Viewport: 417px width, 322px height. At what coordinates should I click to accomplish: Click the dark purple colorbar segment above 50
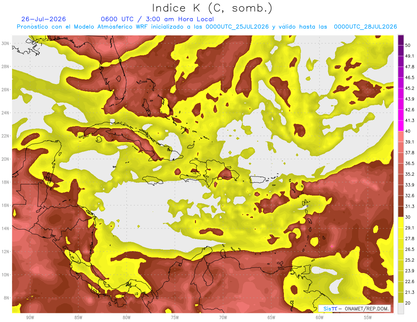click(x=401, y=40)
